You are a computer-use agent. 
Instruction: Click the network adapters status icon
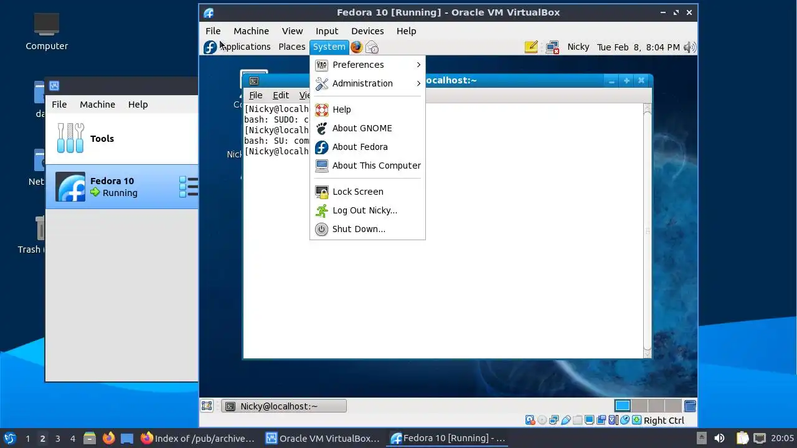tap(554, 421)
